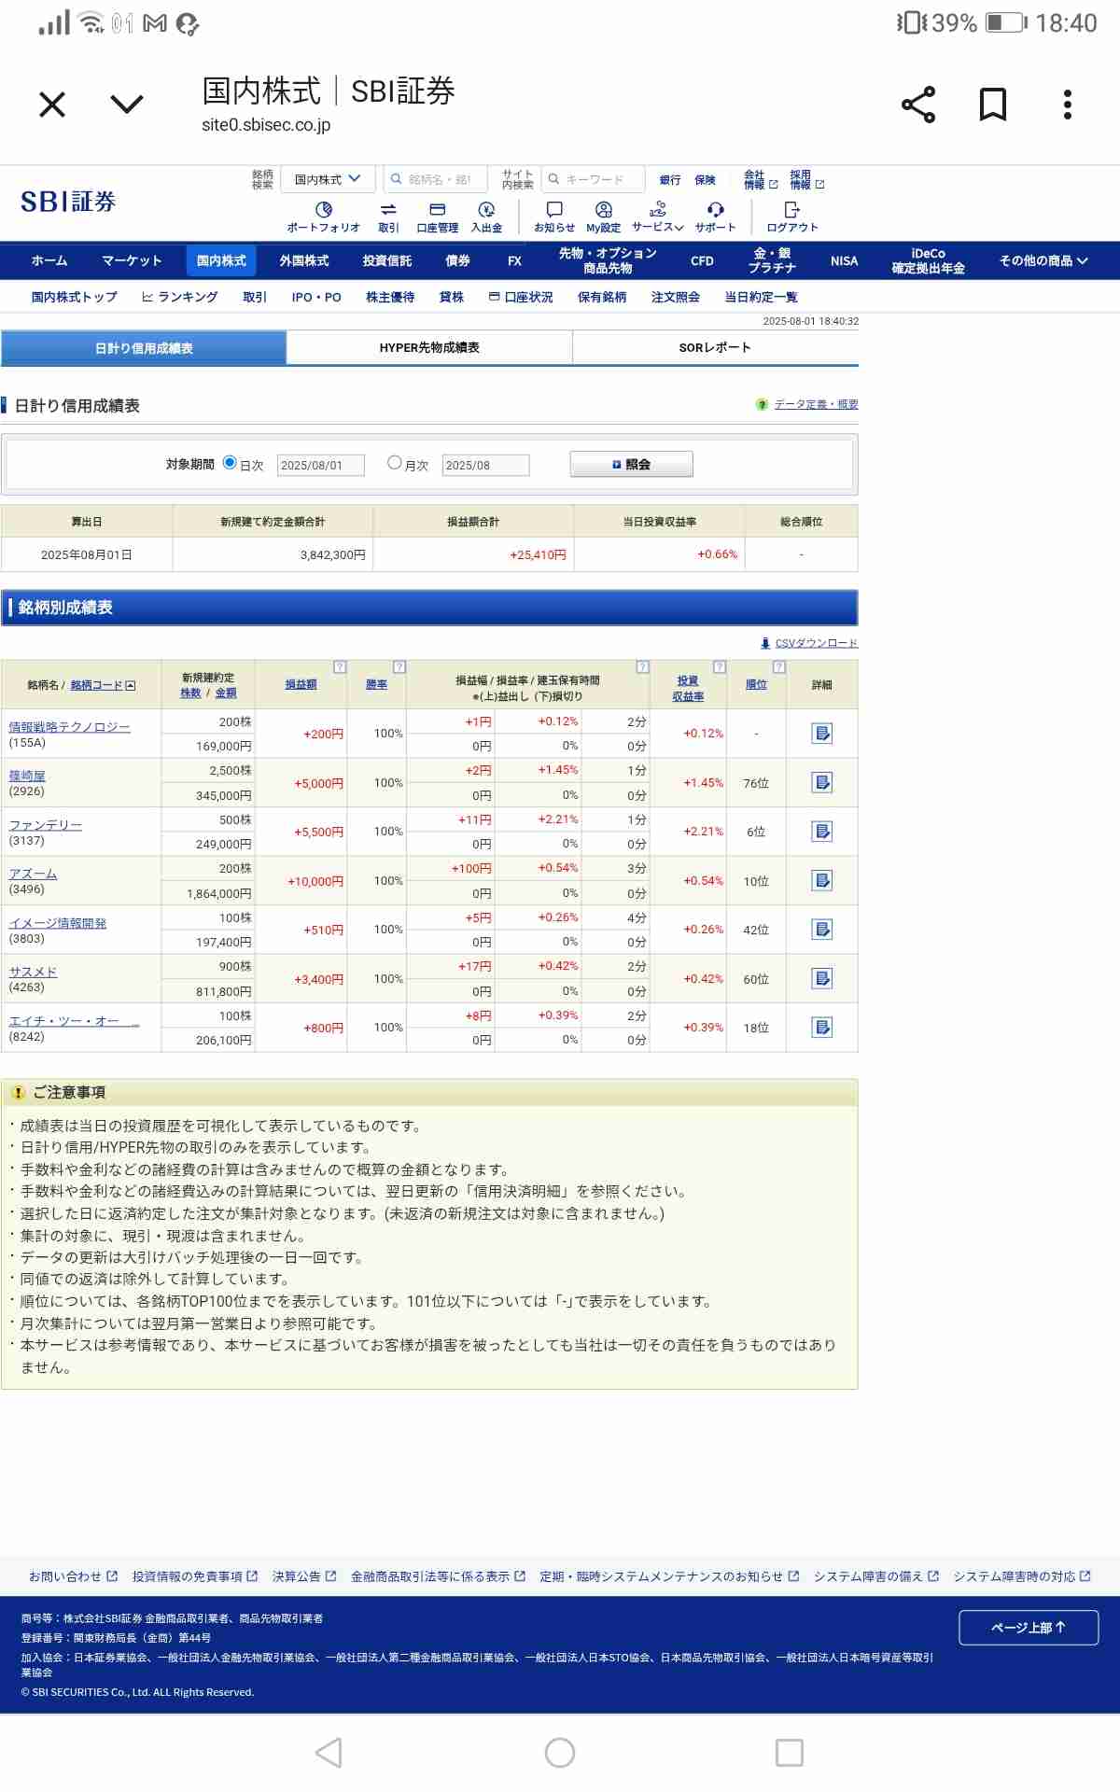Go to the マーケット menu item
The width and height of the screenshot is (1120, 1792).
click(132, 261)
